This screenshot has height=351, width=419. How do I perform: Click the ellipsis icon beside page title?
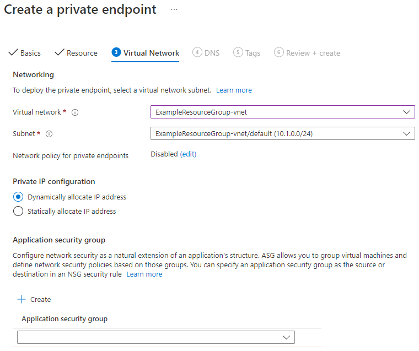[x=174, y=10]
